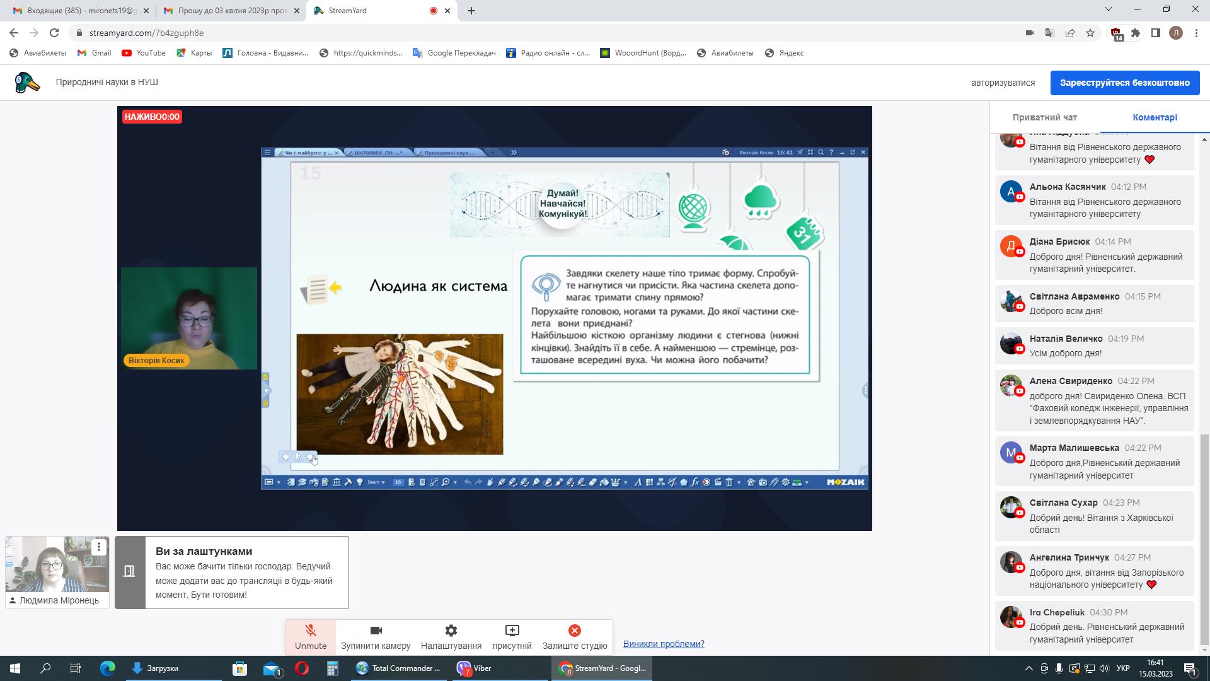1210x681 pixels.
Task: Switch to Viber in the taskbar
Action: pos(501,668)
